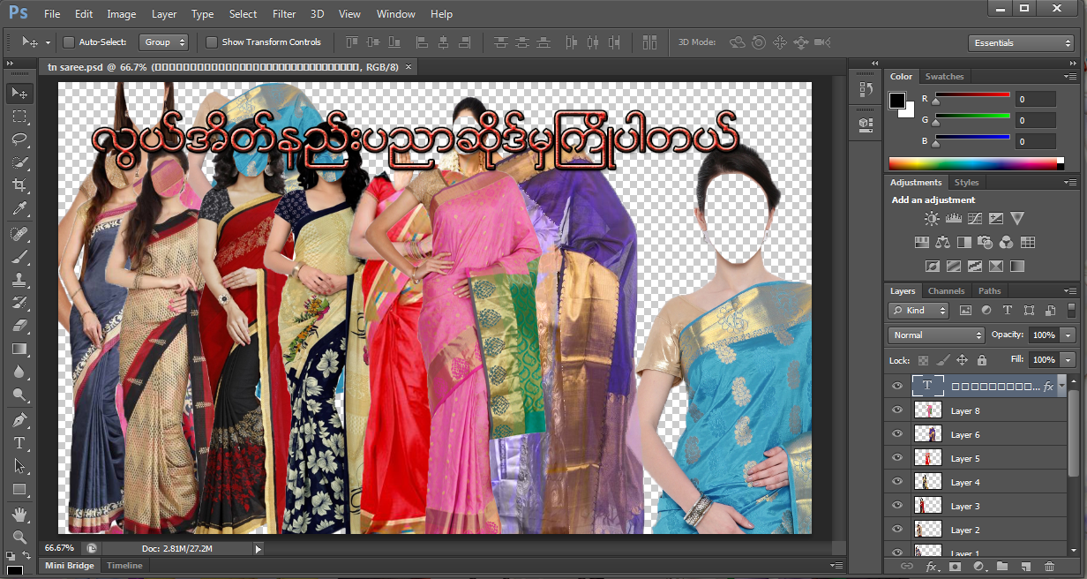Open the Essentials workspace switcher

point(1021,42)
